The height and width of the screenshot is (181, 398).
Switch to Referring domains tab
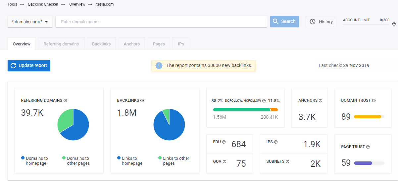pyautogui.click(x=61, y=44)
